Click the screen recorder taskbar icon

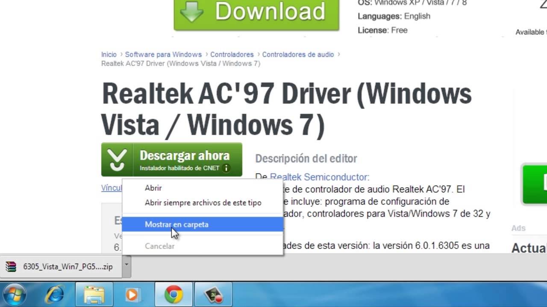[213, 295]
